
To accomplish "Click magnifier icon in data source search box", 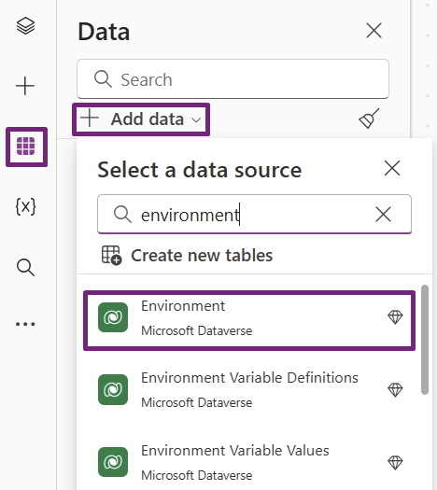I will [122, 215].
